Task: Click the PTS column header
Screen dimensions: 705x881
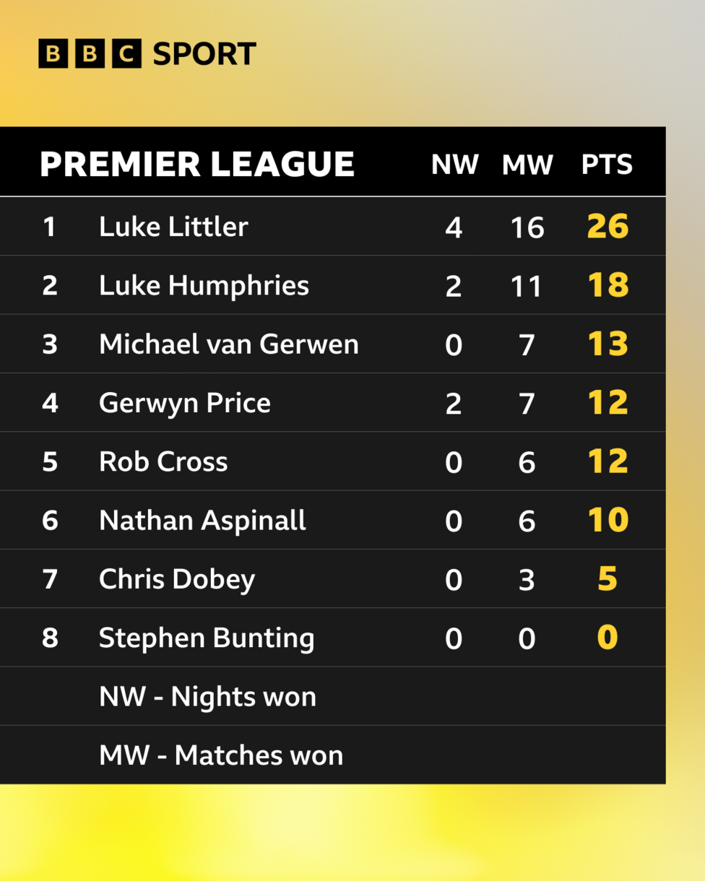Action: (x=607, y=165)
